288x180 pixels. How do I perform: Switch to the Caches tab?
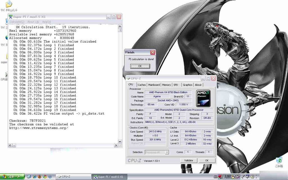142,85
